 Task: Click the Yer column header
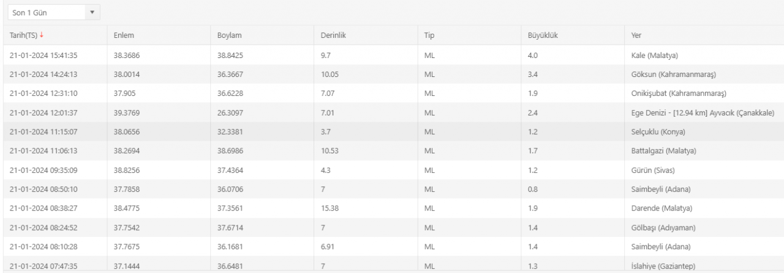pos(636,35)
